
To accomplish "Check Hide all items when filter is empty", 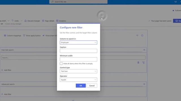I will pos(61,64).
